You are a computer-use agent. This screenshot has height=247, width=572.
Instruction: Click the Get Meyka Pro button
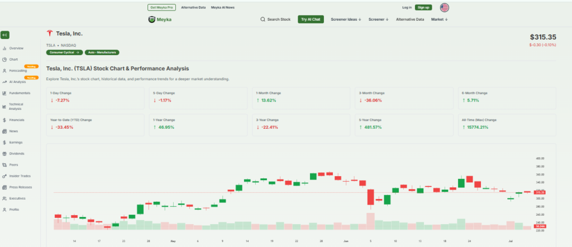tap(162, 7)
